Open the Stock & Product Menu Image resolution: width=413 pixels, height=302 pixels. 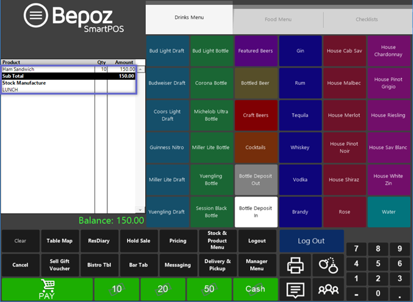point(217,240)
